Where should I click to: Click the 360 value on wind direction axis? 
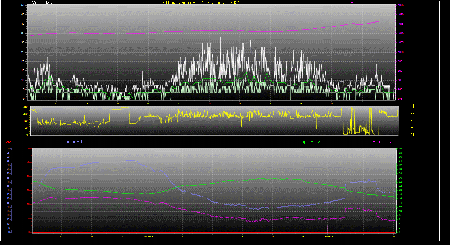click(x=25, y=107)
